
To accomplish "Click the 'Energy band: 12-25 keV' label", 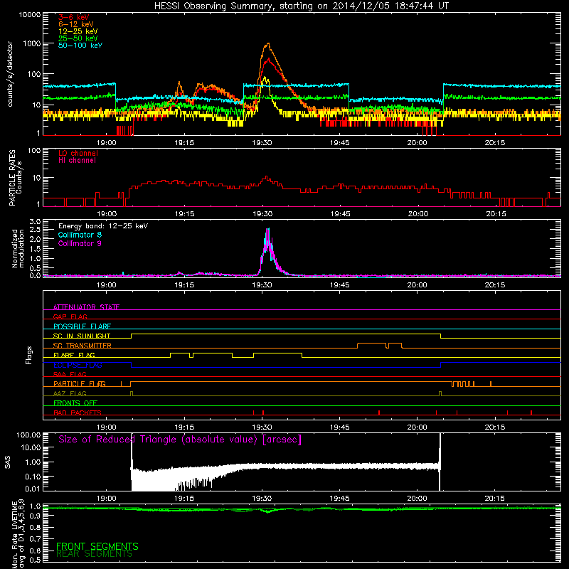I will pos(103,226).
